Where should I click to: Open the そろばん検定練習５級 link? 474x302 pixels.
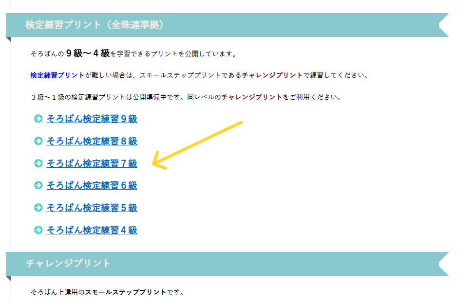point(92,208)
